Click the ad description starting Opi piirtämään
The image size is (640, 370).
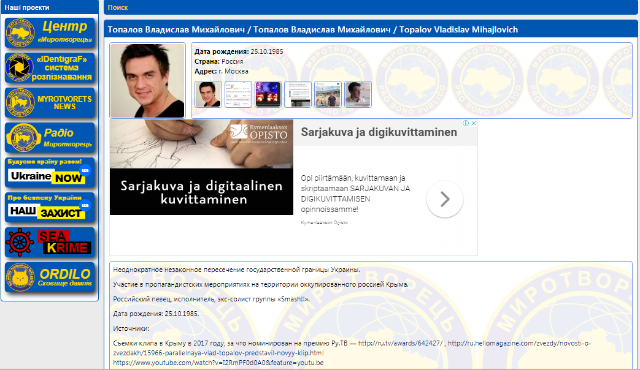355,194
